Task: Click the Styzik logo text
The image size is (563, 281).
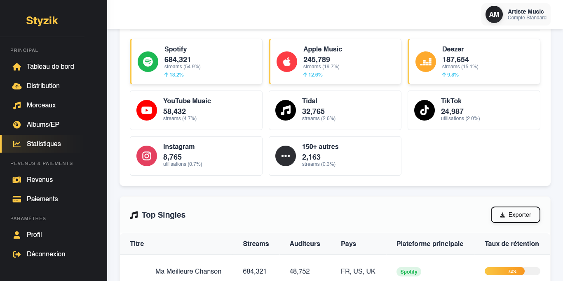Action: click(42, 21)
